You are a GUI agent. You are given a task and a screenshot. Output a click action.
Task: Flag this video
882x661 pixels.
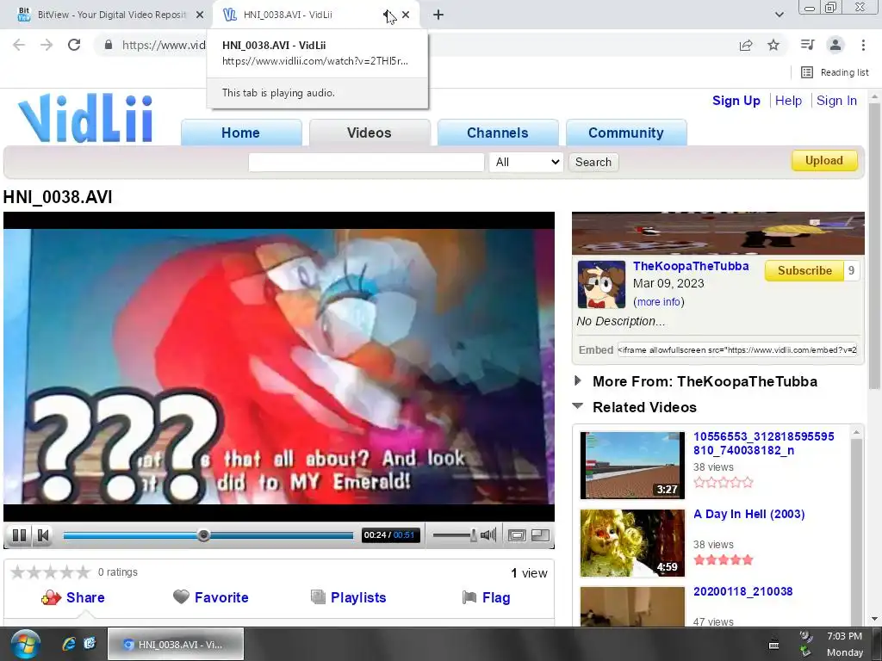click(x=486, y=597)
